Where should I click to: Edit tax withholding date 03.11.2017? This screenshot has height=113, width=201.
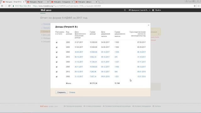tap(105, 62)
